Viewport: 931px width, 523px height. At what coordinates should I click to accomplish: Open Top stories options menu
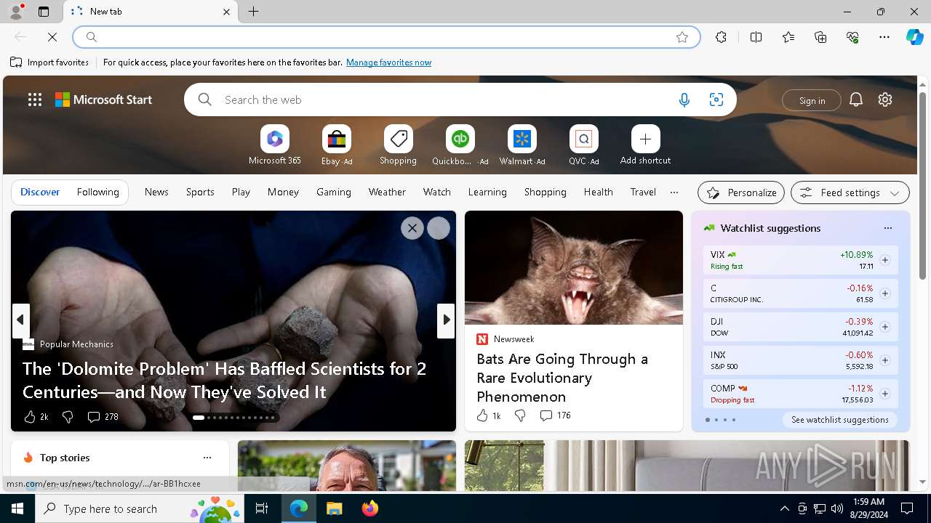[x=207, y=458]
